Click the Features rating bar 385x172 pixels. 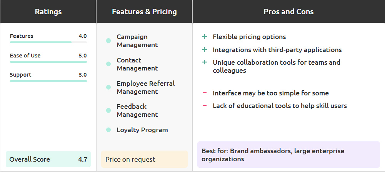(48, 42)
